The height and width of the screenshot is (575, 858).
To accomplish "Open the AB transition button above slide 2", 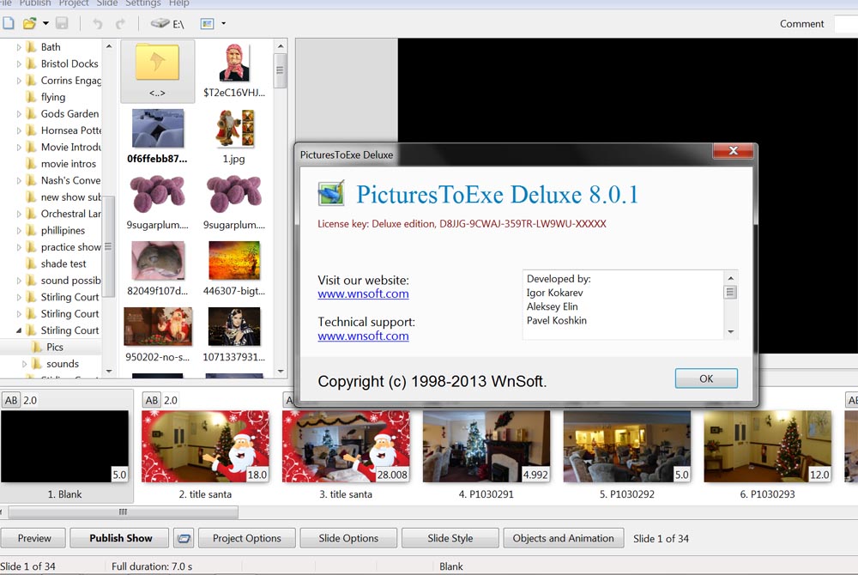I will pos(152,400).
